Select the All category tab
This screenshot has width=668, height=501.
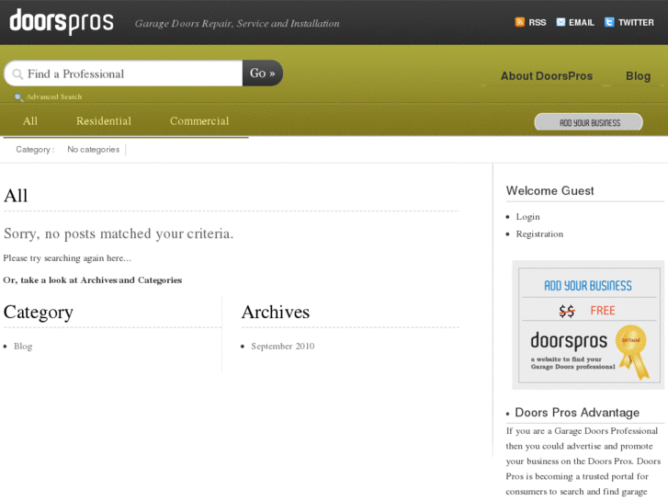[x=30, y=121]
